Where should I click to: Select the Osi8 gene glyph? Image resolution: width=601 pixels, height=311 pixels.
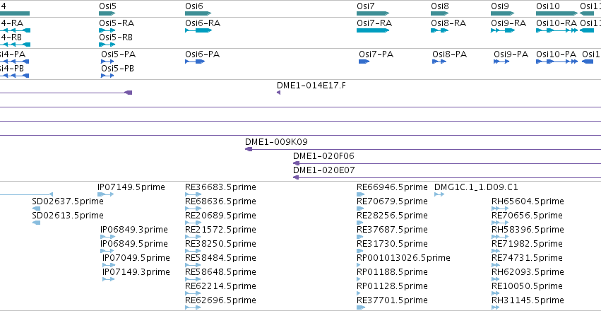(440, 13)
